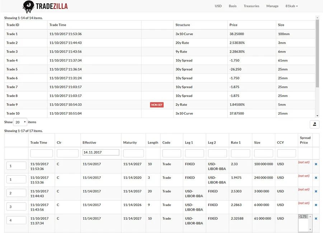Screen dimensions: 323x233
Task: Open the Show items count dropdown
Action: pyautogui.click(x=20, y=122)
